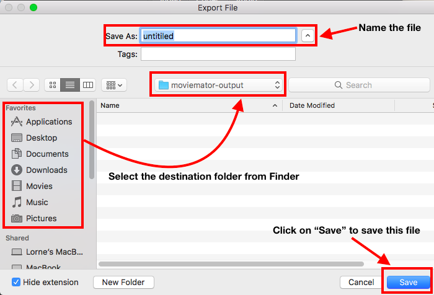Click the blue folder icon in path popup
This screenshot has height=295, width=434.
click(x=163, y=85)
